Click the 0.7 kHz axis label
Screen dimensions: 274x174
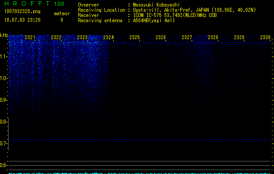pos(3,144)
